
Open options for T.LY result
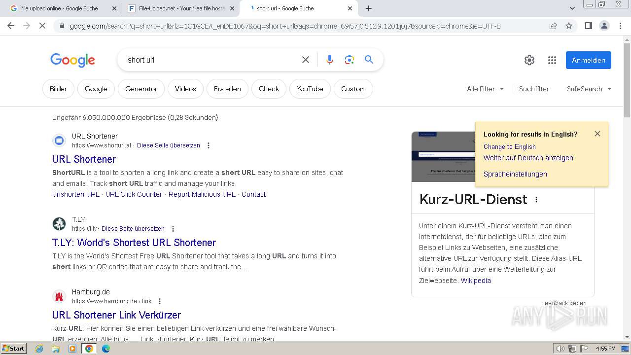[173, 229]
